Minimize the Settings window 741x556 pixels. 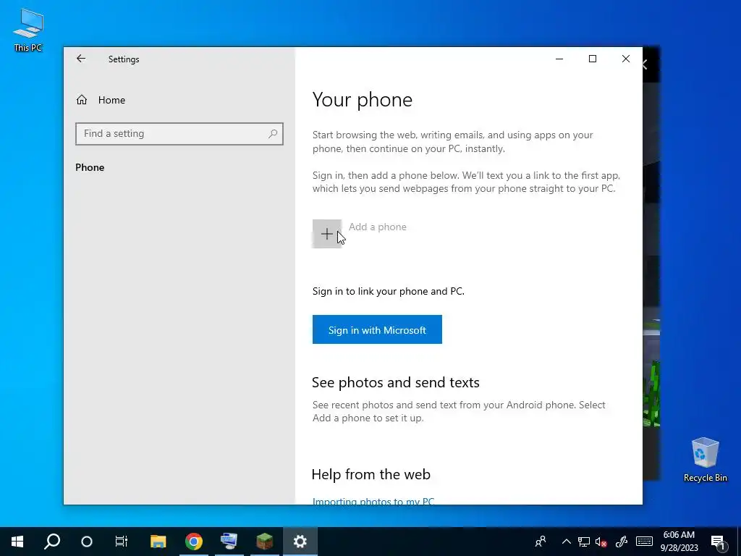[x=559, y=59]
